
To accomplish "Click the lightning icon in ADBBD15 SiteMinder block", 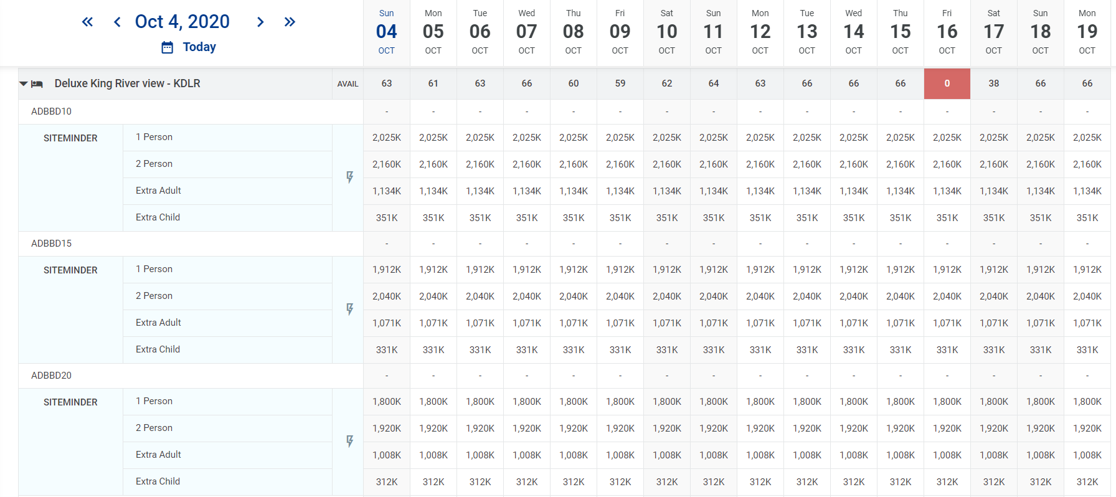I will pos(349,310).
